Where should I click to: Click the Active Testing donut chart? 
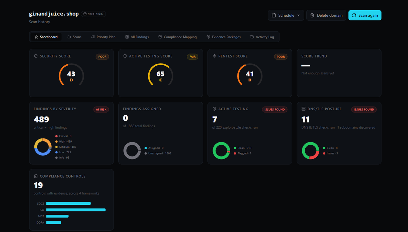tap(221, 151)
